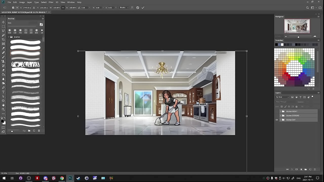This screenshot has width=324, height=182.
Task: Show the kitchen NIGHT layer group
Action: 277,111
